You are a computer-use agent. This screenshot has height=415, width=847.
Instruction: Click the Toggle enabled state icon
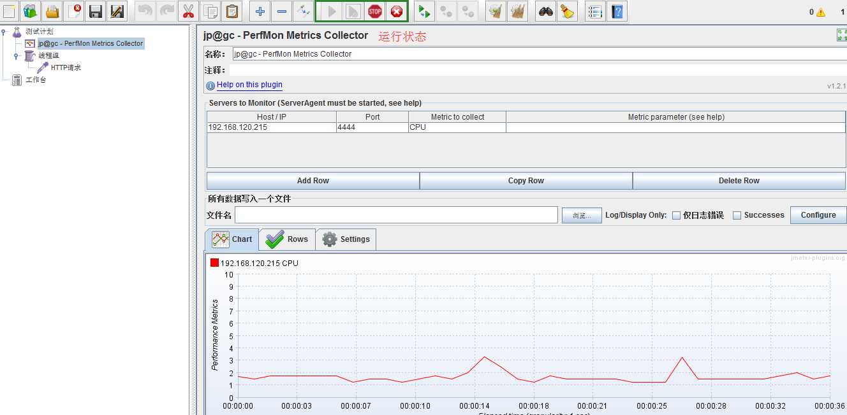pos(303,11)
